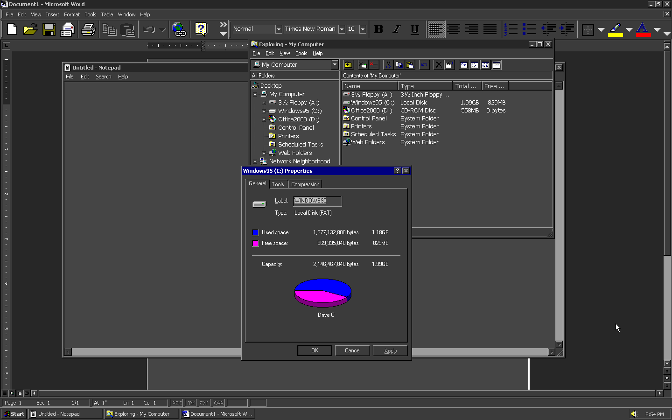Toggle OVR overtype mode in status bar
Screen dimensions: 672x420
[x=218, y=403]
